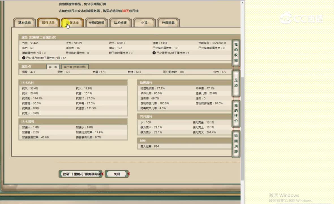The height and width of the screenshot is (204, 334).
Task: Go to the 法术修正 tab
Action: click(120, 23)
